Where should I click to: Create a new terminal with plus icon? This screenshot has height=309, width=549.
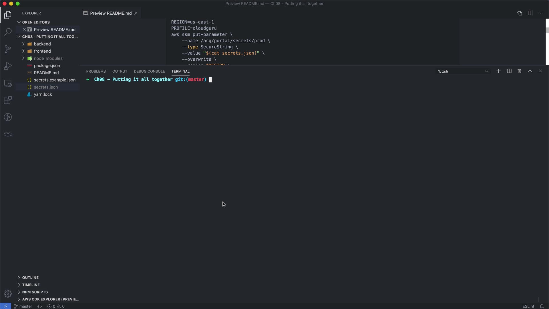[x=498, y=71]
